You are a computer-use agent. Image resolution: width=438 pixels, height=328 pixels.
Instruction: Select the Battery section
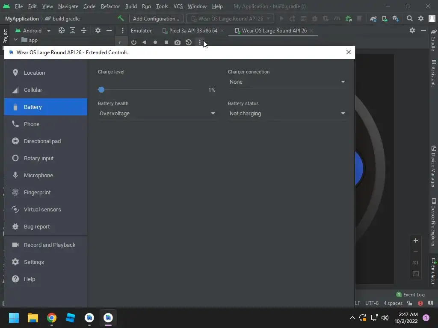point(45,107)
